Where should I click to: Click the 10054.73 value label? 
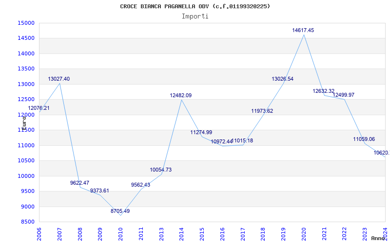click(x=161, y=170)
